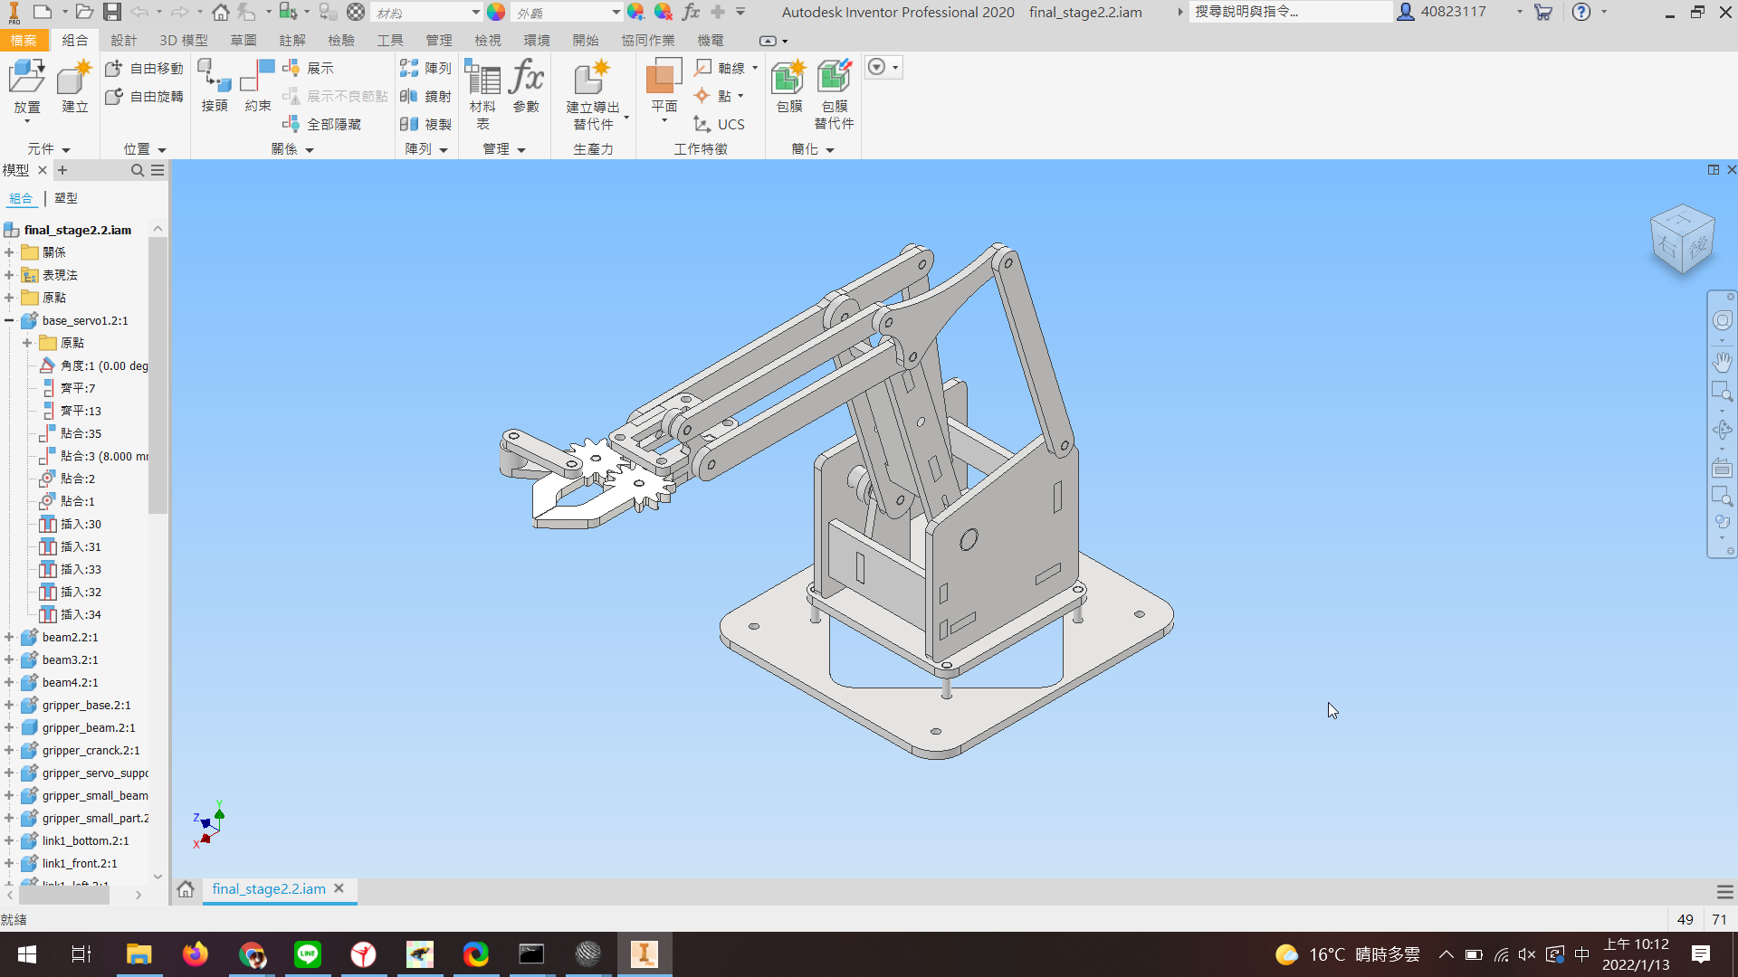This screenshot has width=1738, height=977.
Task: Open the 材料 material dropdown
Action: (x=426, y=13)
